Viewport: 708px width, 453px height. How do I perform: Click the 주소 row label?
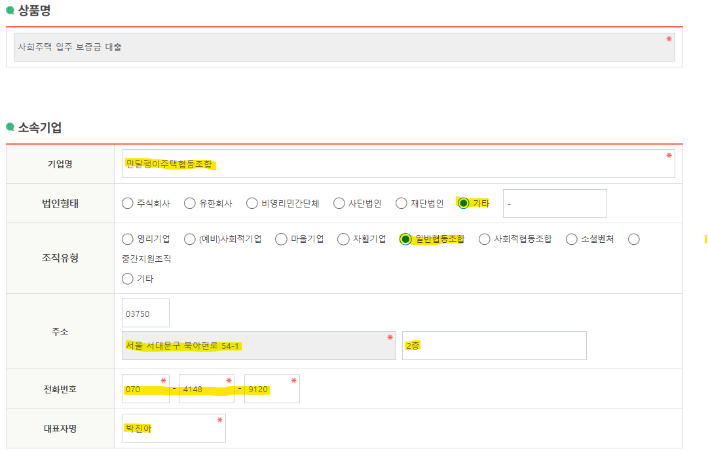pos(60,332)
